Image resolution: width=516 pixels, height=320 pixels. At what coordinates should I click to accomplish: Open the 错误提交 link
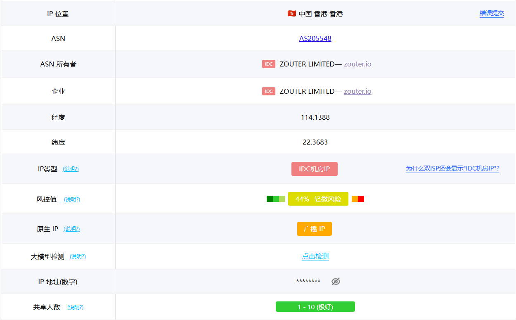(x=492, y=13)
